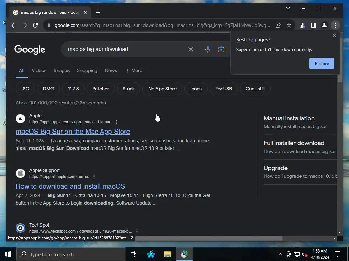Toggle the browser side panel
The height and width of the screenshot is (261, 349).
[314, 25]
